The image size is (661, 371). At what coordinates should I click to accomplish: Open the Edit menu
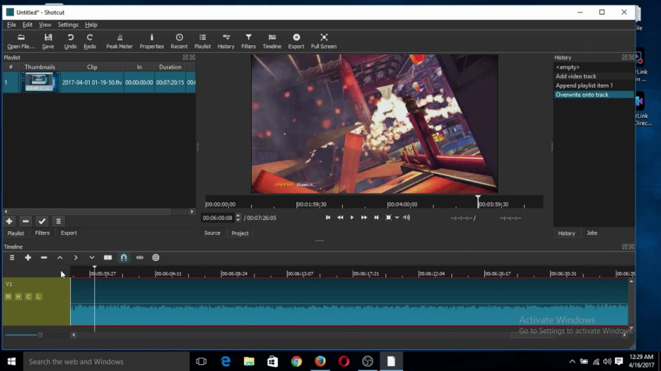click(27, 25)
